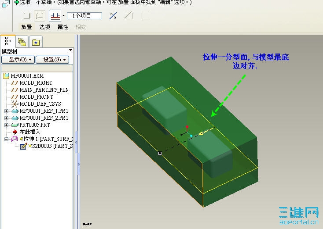Click the 拉伸 1 surface feature icon
The image size is (323, 229).
[15, 139]
